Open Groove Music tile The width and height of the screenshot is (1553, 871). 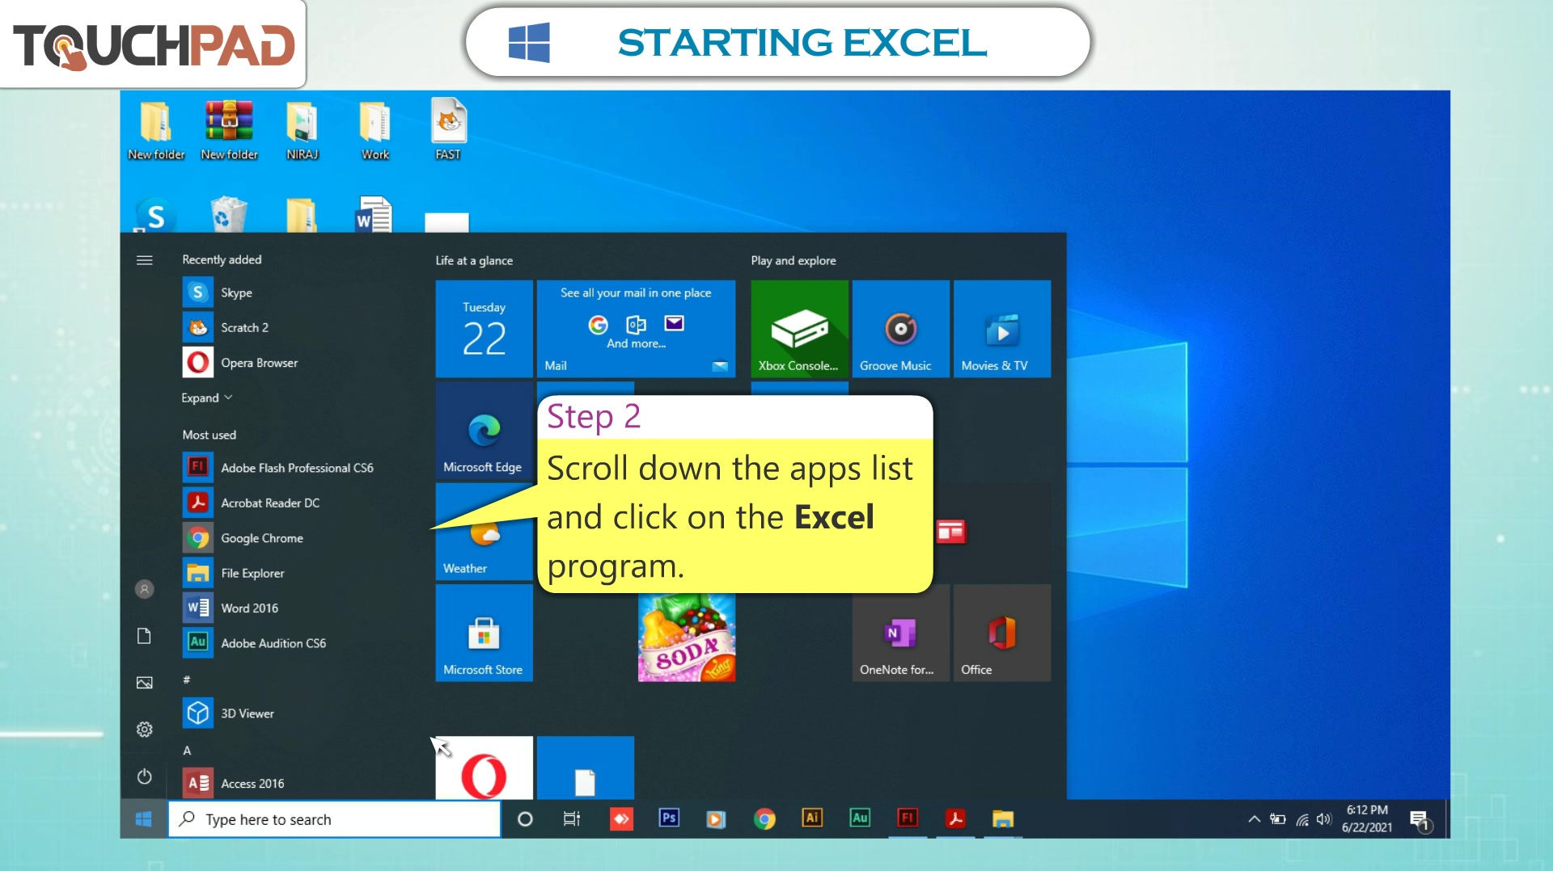click(900, 329)
